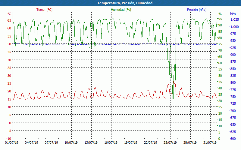This screenshot has height=150, width=241.
Task: Click the 22/07/19 date label
Action: [x=150, y=143]
